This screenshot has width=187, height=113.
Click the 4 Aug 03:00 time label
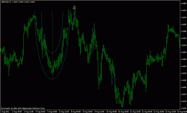(40, 112)
